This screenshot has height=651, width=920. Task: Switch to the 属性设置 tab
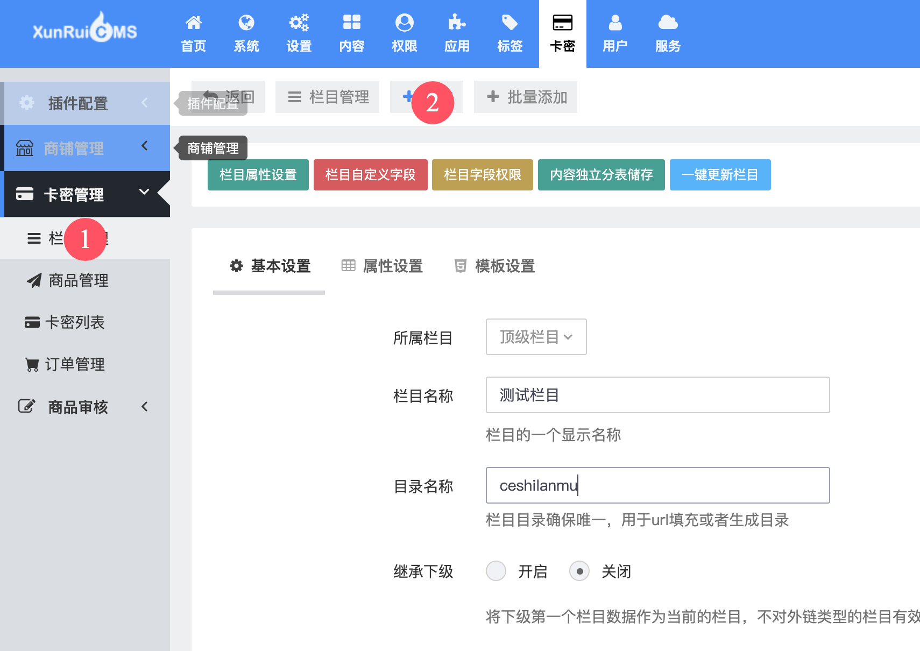383,266
